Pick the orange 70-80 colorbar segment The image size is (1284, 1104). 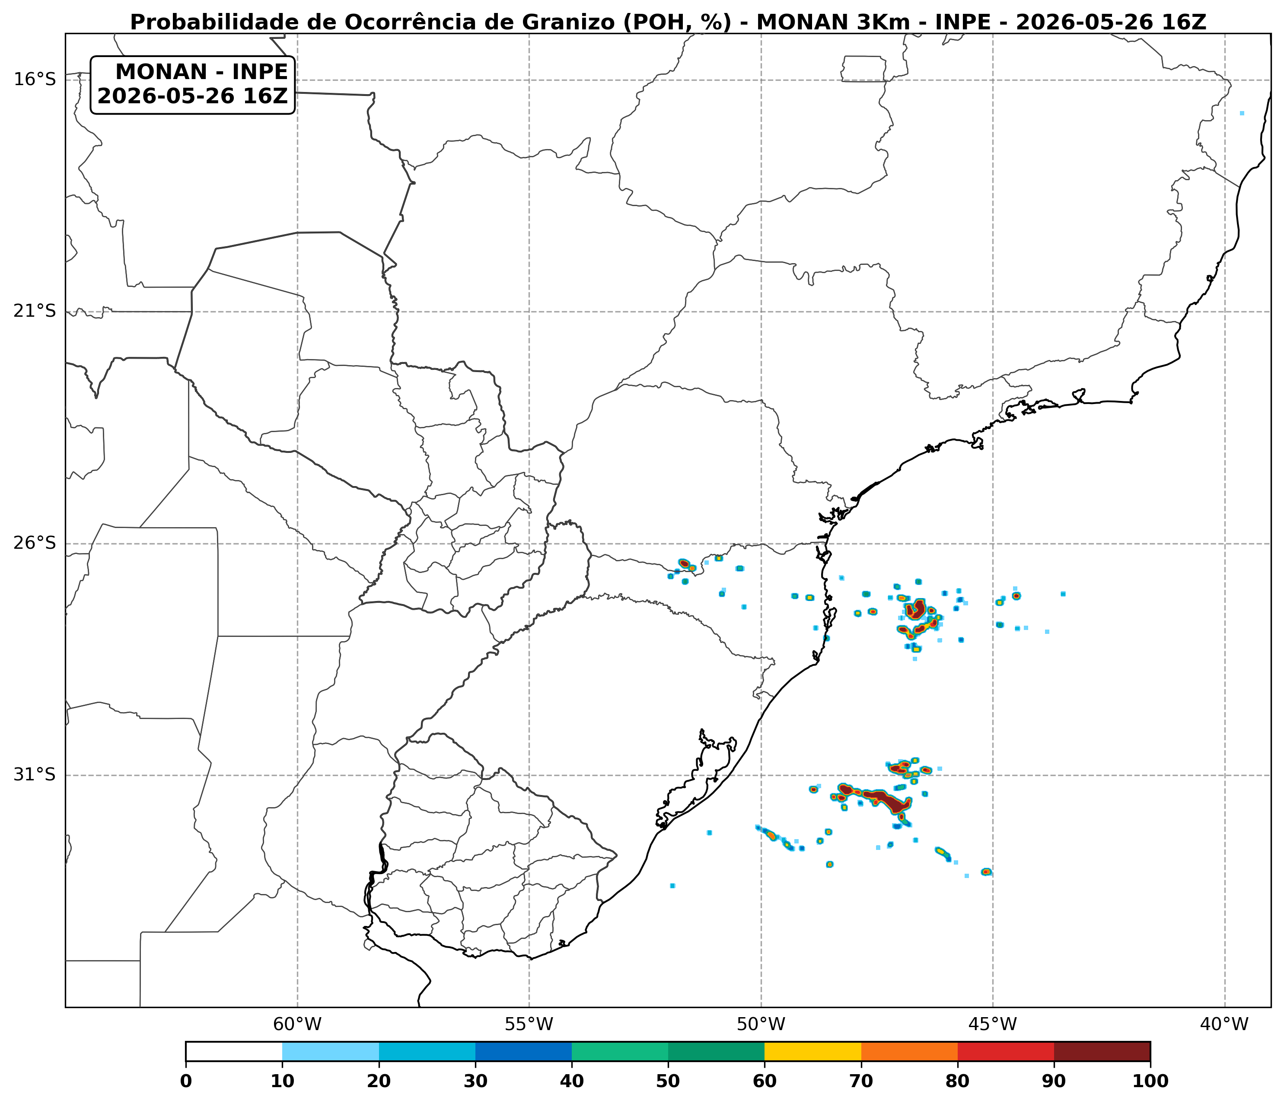(x=909, y=1051)
